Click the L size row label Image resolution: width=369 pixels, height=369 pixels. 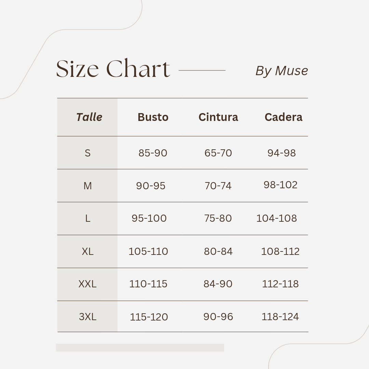[88, 218]
